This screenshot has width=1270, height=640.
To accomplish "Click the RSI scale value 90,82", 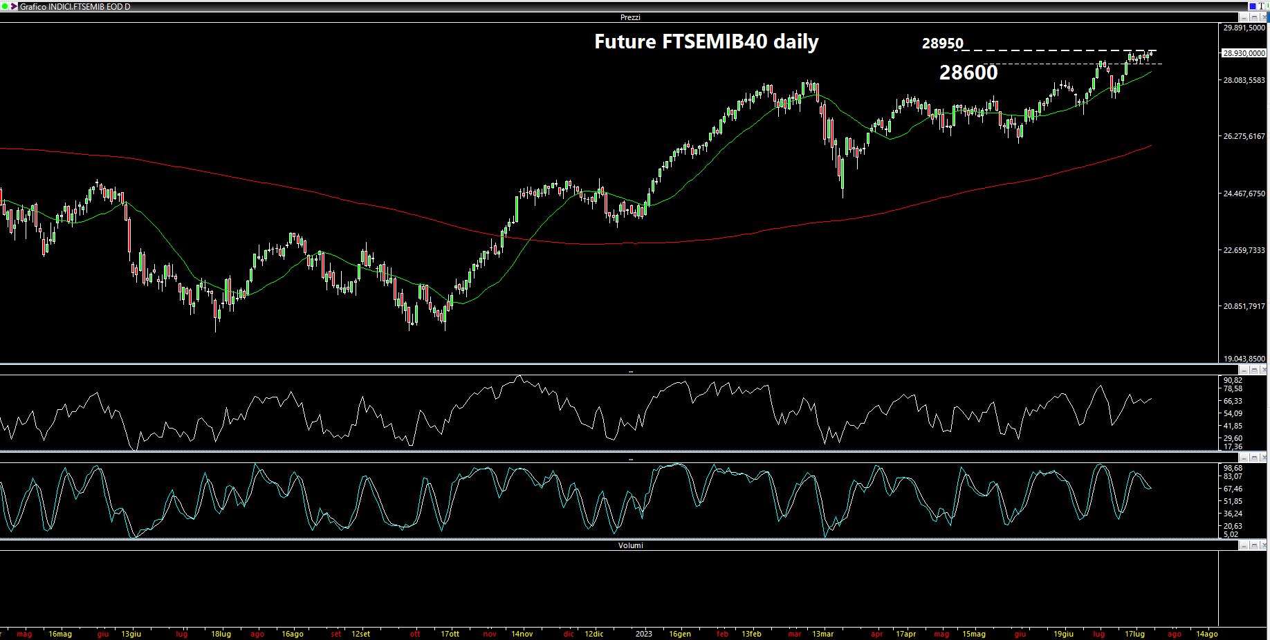I will 1233,380.
